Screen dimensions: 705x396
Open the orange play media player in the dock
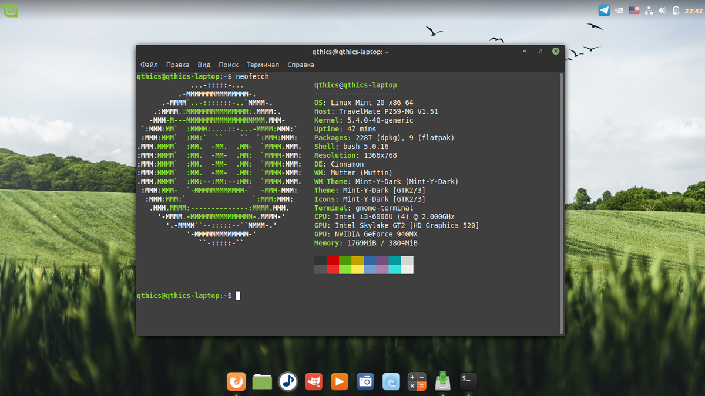[340, 381]
